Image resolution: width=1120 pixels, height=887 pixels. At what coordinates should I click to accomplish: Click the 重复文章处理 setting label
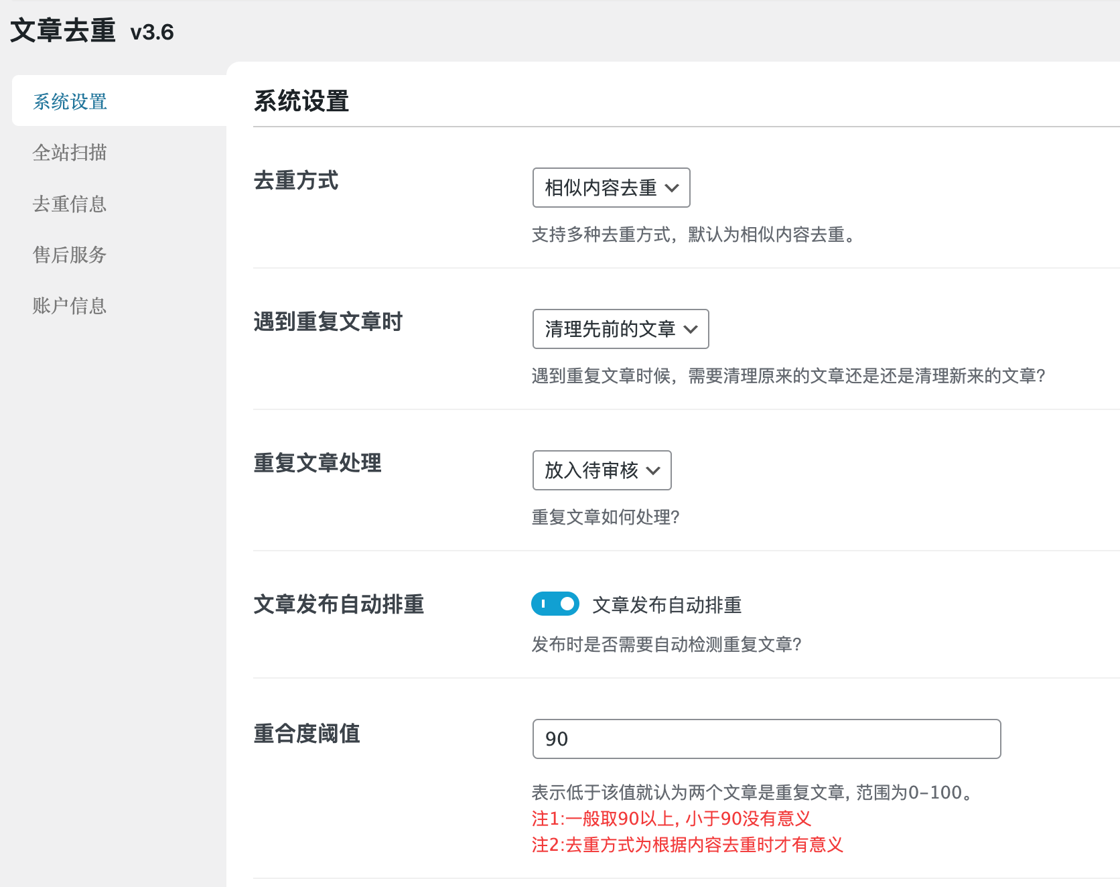pos(318,463)
